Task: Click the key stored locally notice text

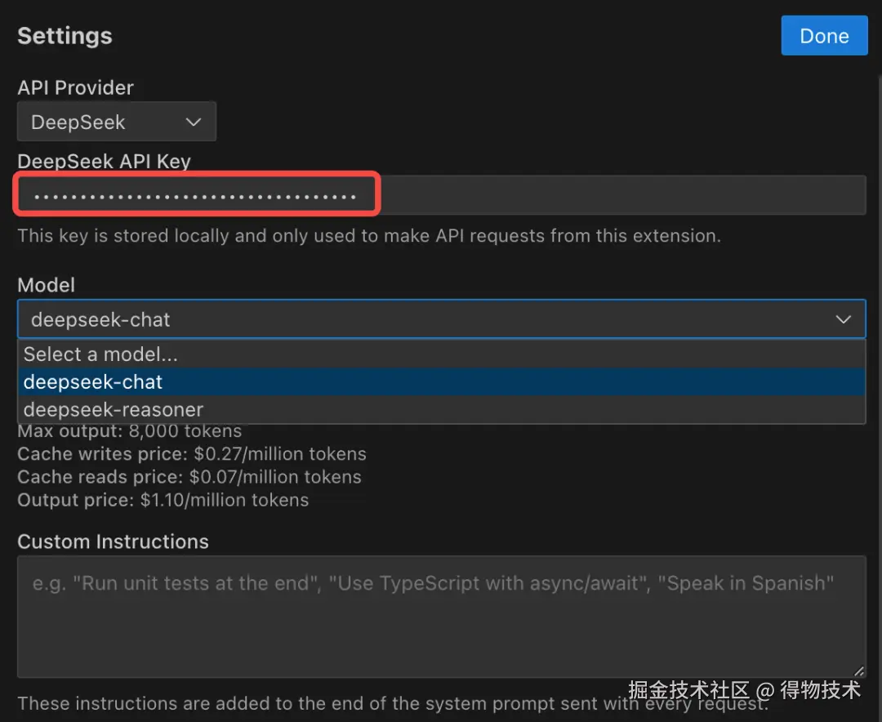Action: coord(368,236)
